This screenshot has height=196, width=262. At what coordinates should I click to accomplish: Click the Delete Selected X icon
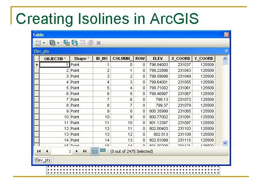[99, 43]
